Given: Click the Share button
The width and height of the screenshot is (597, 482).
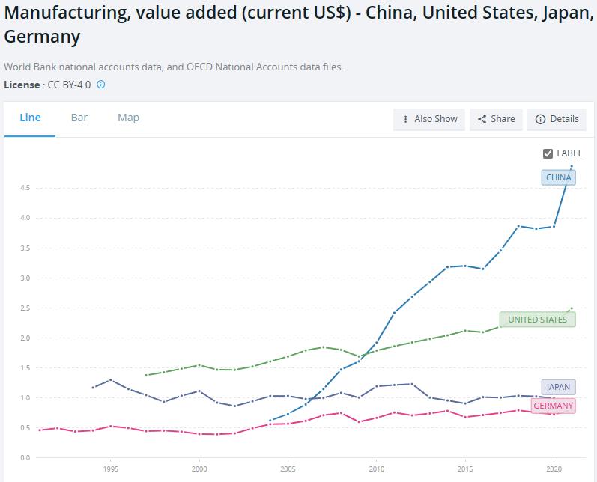Looking at the screenshot, I should point(496,119).
